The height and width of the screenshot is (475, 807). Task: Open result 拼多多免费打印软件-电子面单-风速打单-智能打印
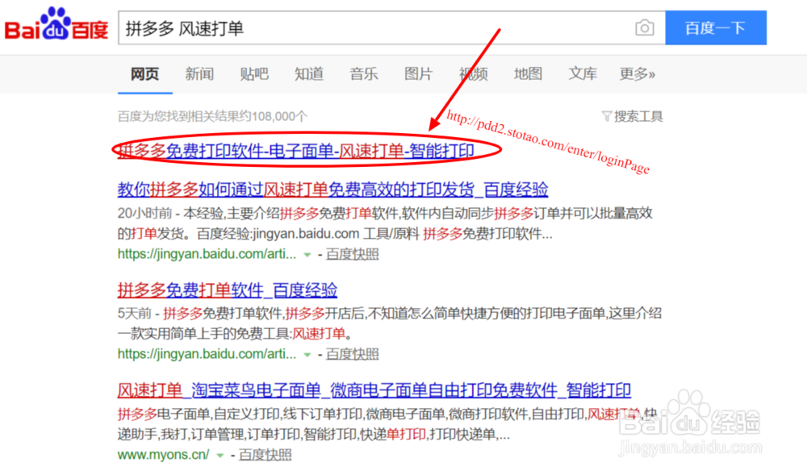(296, 151)
